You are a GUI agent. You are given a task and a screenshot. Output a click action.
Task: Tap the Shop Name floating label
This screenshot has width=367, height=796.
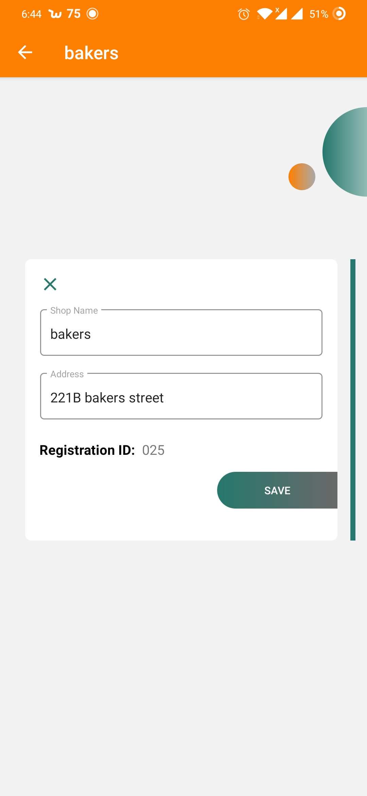coord(74,311)
